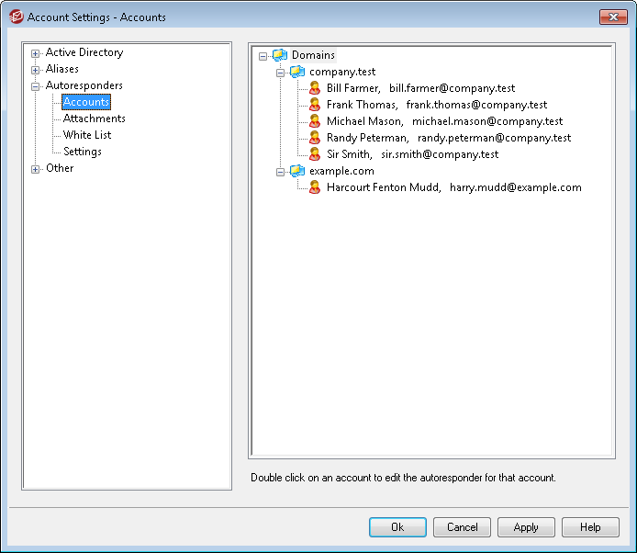The image size is (637, 553).
Task: Click the user icon beside Frank Thomas
Action: pyautogui.click(x=315, y=105)
